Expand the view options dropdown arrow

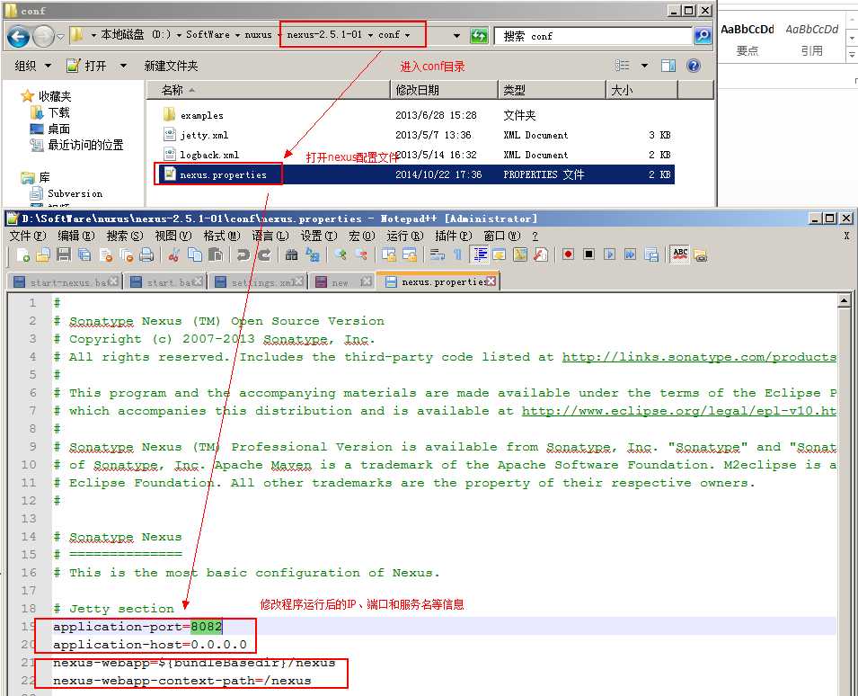pos(644,66)
